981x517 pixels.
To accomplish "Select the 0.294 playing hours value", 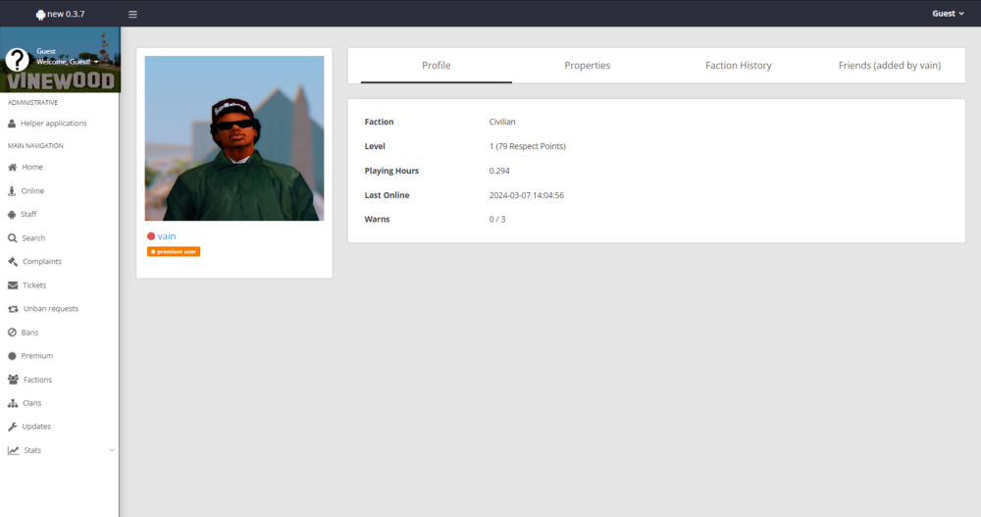I will [499, 171].
